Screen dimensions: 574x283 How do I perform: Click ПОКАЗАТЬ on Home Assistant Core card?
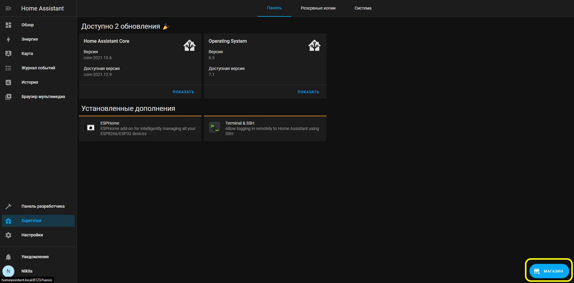(x=183, y=92)
